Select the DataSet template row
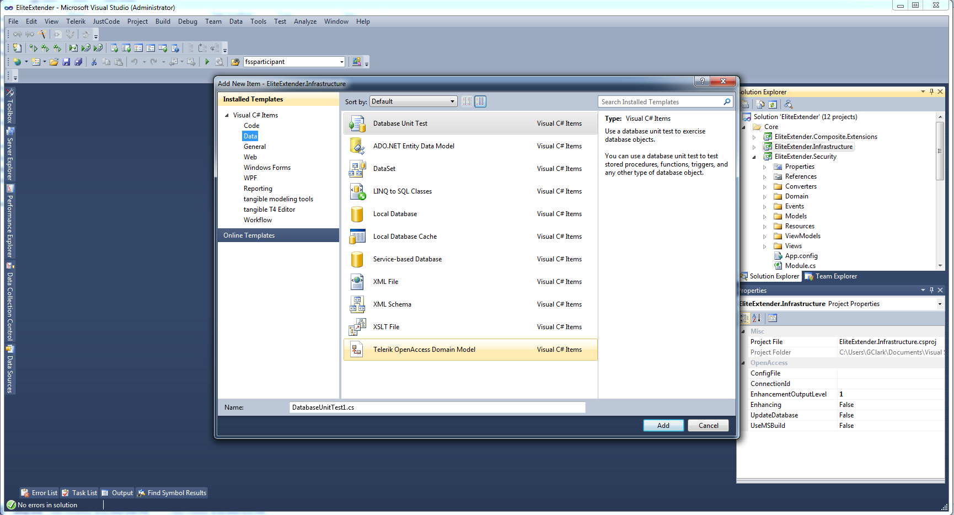This screenshot has height=515, width=954. (470, 169)
